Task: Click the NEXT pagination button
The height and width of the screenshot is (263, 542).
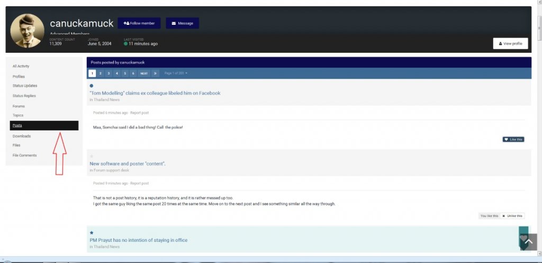Action: (x=144, y=73)
